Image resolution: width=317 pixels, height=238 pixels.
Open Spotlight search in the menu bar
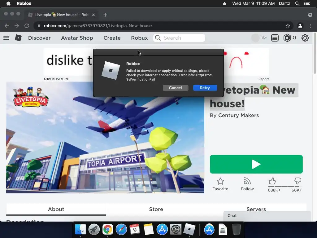297,3
